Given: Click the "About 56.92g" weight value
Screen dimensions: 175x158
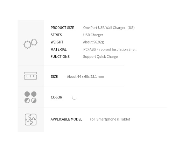Looking at the screenshot, I should coord(93,42).
